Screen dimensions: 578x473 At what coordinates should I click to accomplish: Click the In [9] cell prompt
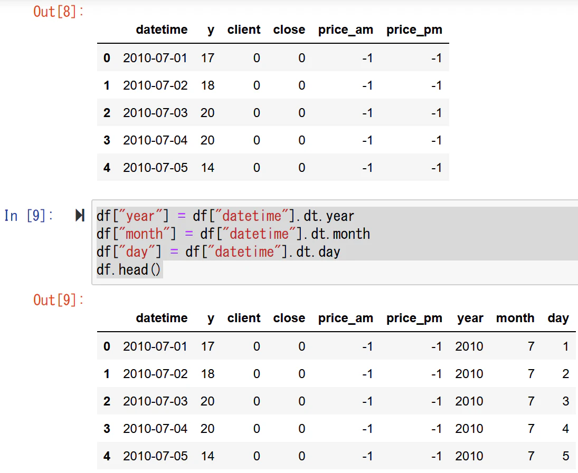pos(29,216)
